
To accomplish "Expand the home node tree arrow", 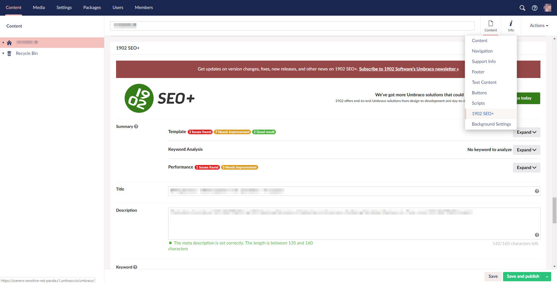I will pos(3,43).
